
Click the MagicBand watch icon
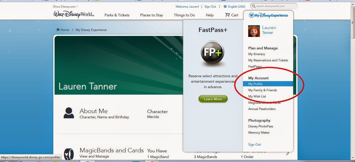(69, 154)
